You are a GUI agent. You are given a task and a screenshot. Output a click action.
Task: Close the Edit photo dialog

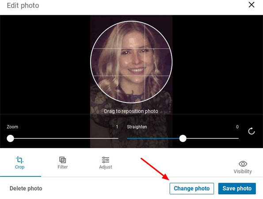[252, 5]
